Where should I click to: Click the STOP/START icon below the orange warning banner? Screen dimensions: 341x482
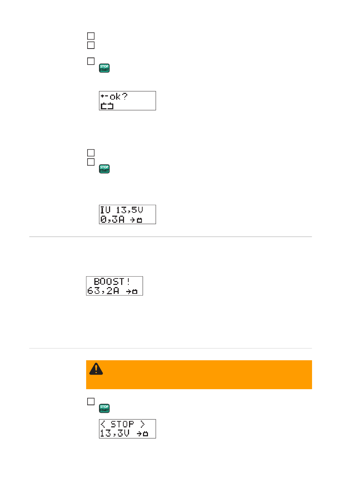click(104, 408)
